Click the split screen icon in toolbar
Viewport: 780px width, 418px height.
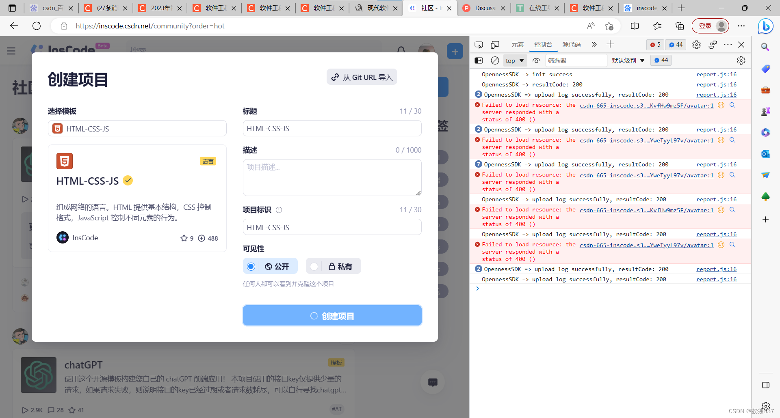tap(635, 26)
